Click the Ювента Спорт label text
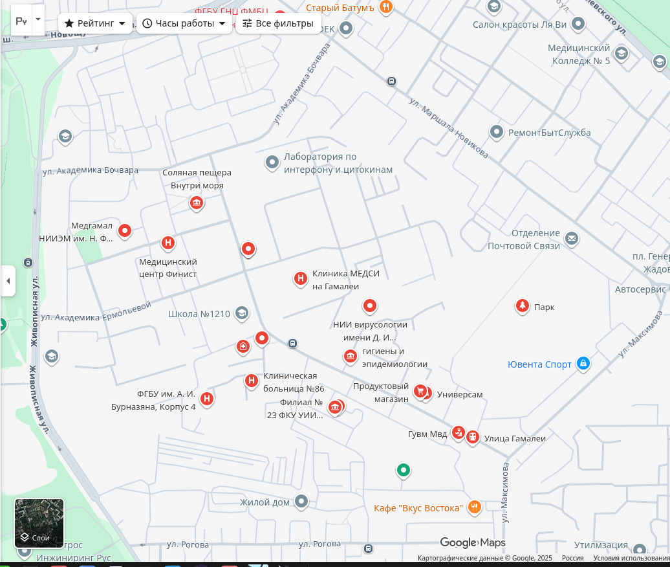 click(539, 364)
